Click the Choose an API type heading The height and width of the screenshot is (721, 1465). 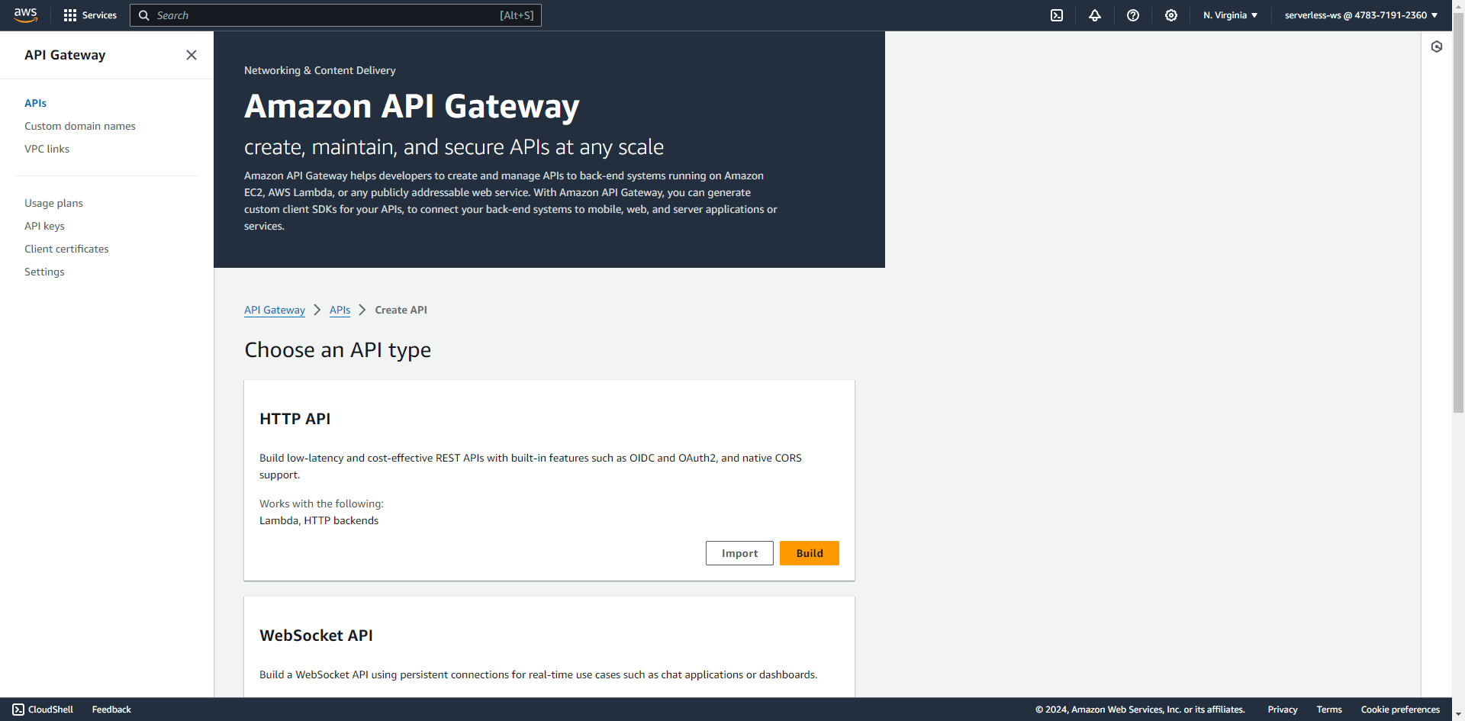click(337, 350)
